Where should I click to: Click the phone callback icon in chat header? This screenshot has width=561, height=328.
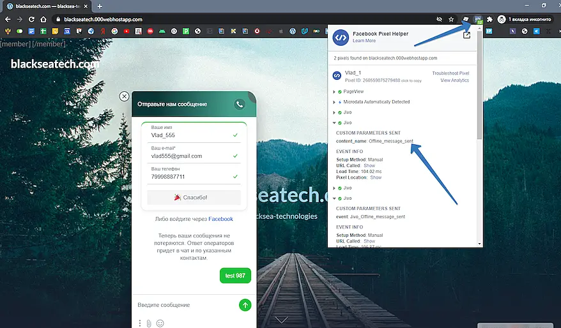coord(240,104)
